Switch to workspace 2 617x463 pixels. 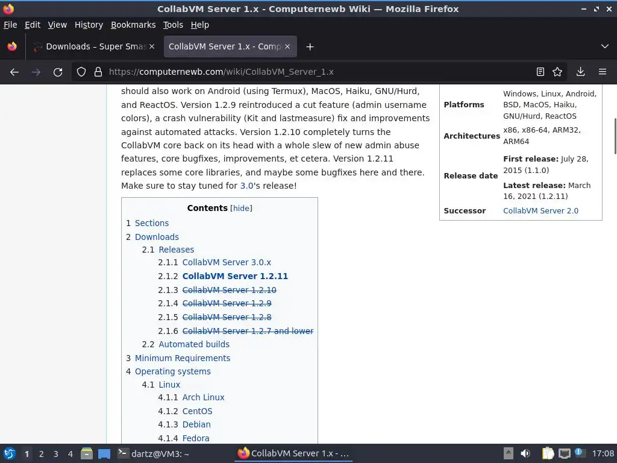tap(42, 454)
